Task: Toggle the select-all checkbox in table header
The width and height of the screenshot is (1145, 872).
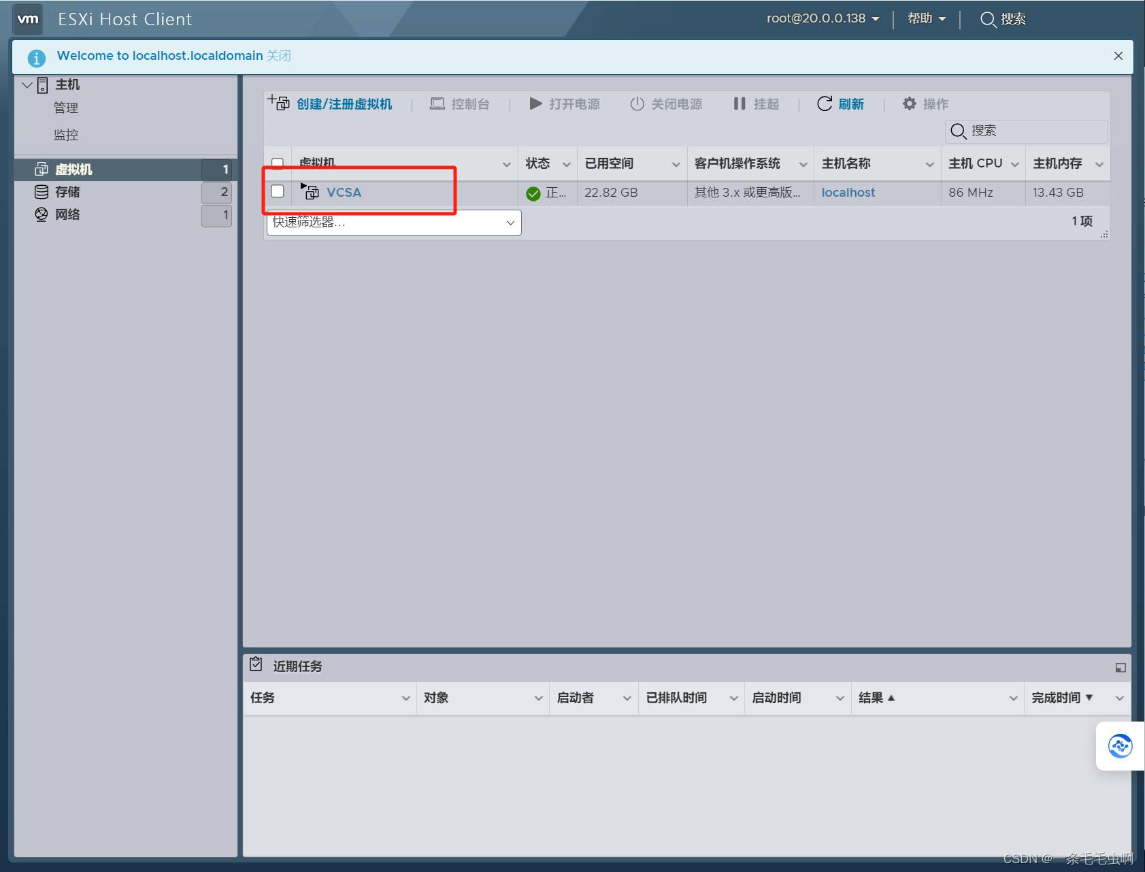Action: pyautogui.click(x=278, y=163)
